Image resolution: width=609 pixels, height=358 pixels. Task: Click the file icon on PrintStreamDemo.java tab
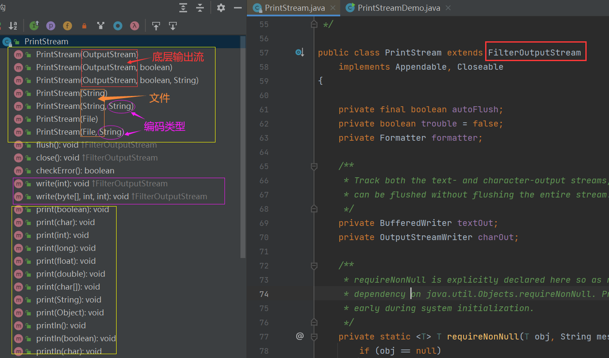[351, 8]
